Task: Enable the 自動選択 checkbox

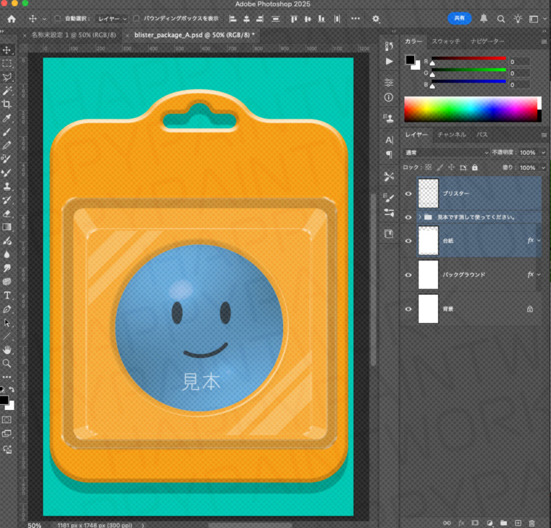Action: (58, 19)
